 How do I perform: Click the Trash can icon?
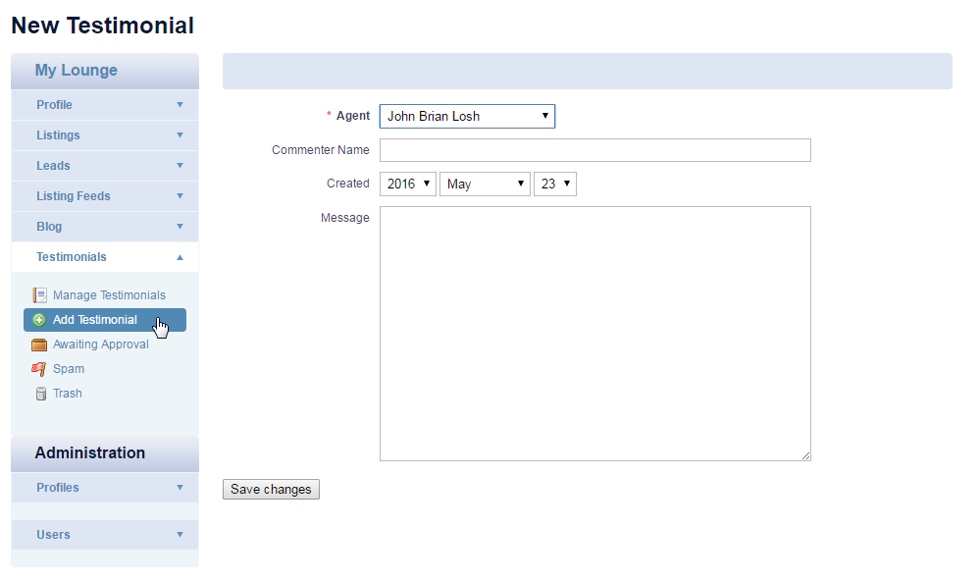pos(40,394)
